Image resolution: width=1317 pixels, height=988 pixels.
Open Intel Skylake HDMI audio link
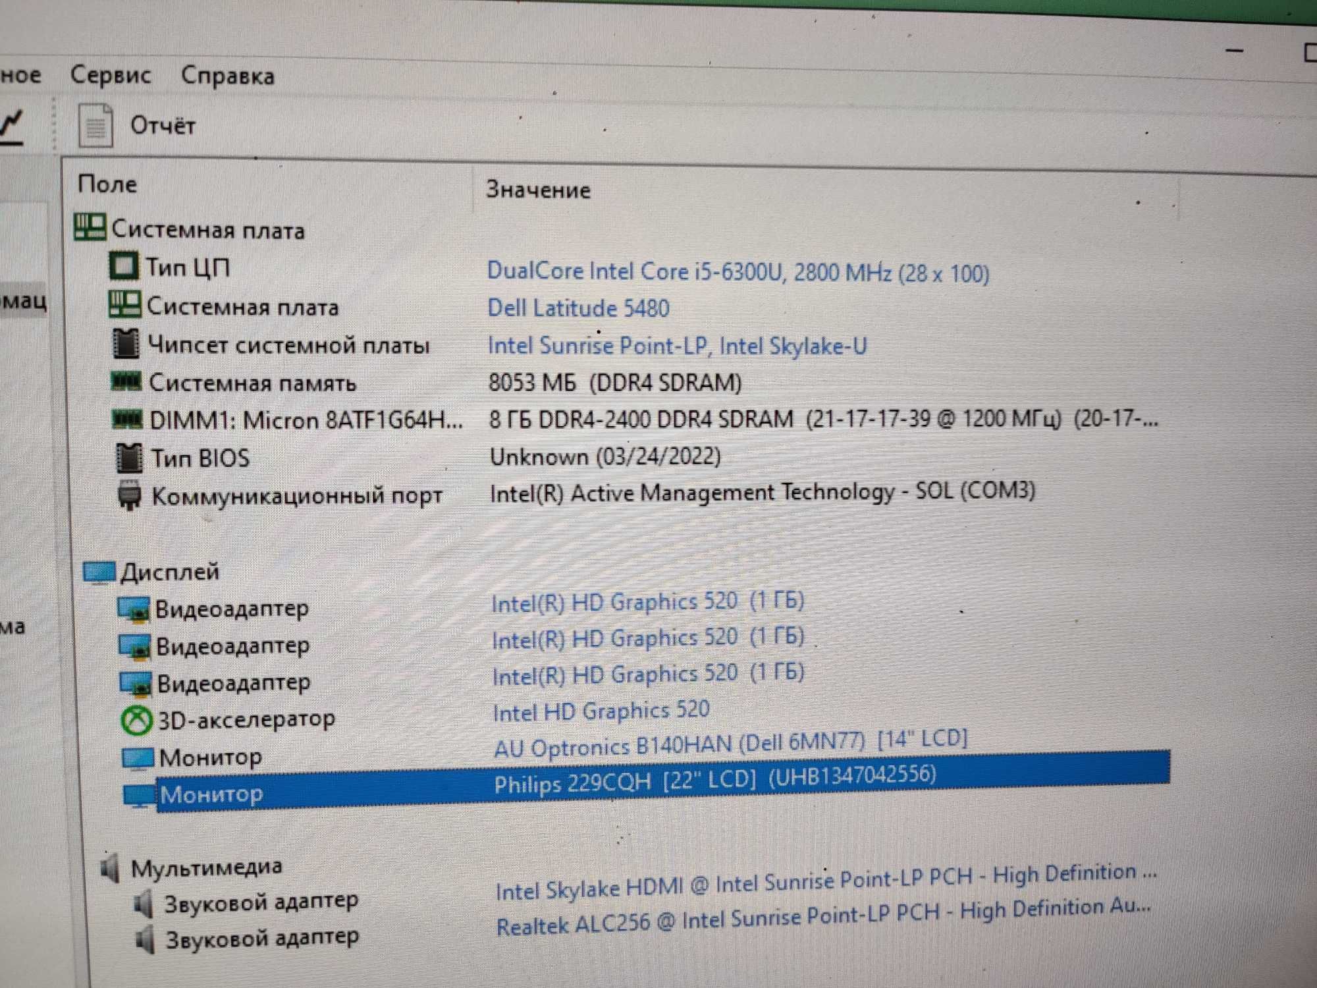[826, 883]
